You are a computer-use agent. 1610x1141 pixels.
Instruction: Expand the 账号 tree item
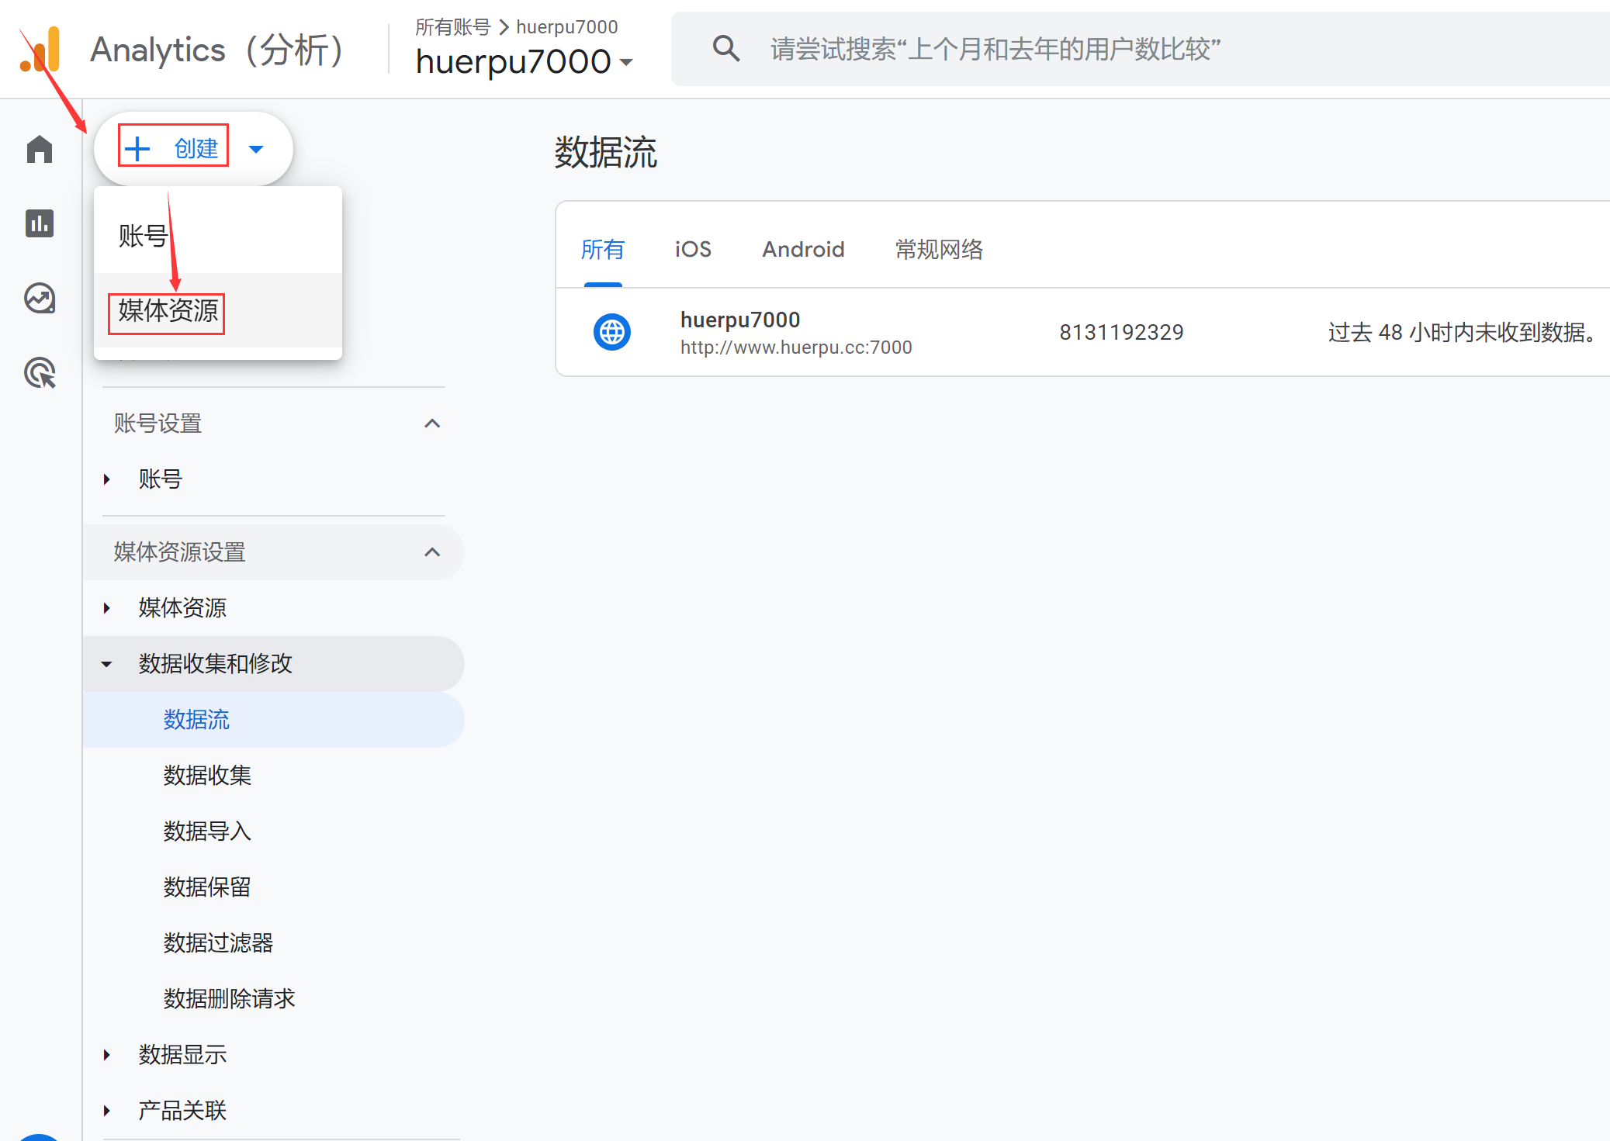107,479
